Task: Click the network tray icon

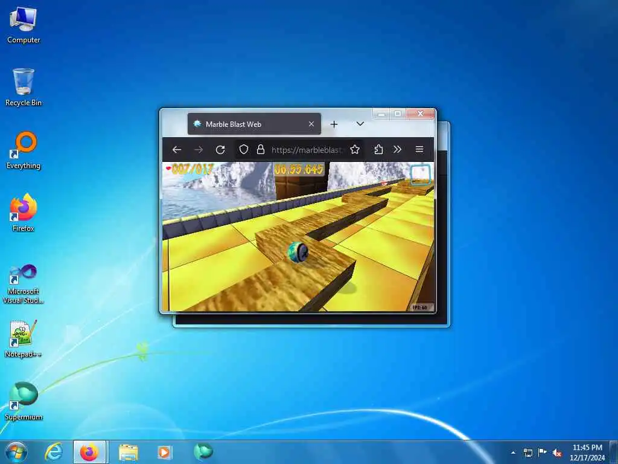Action: pyautogui.click(x=527, y=453)
